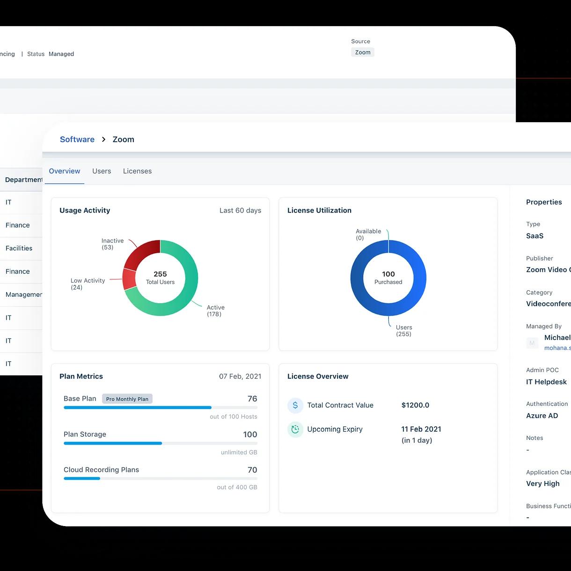Open the Licenses tab
The height and width of the screenshot is (571, 571).
pos(137,171)
